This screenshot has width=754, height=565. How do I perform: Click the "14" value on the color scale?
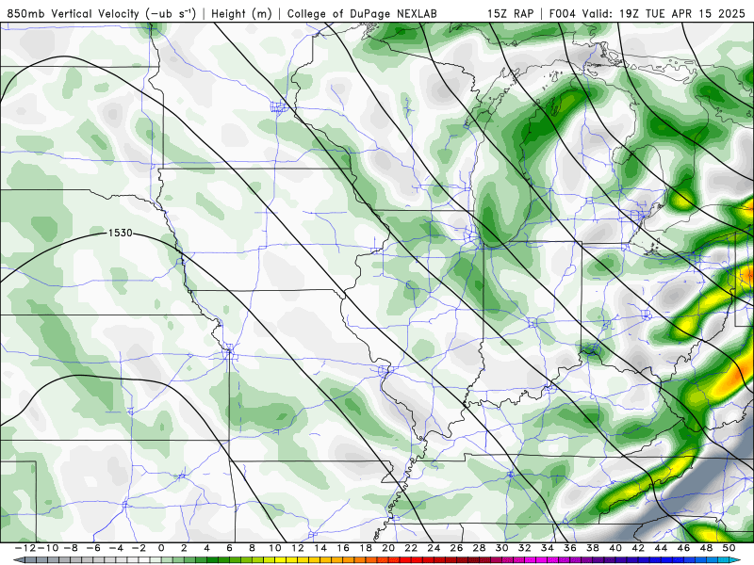point(320,548)
